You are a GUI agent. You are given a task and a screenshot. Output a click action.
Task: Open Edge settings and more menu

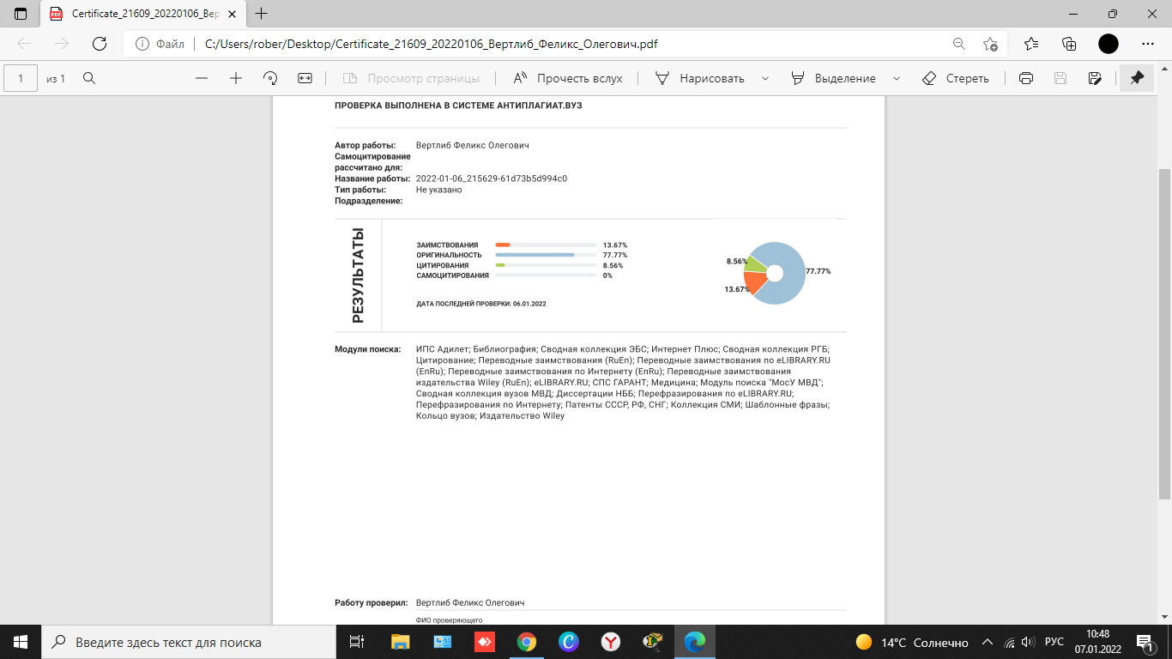coord(1148,44)
